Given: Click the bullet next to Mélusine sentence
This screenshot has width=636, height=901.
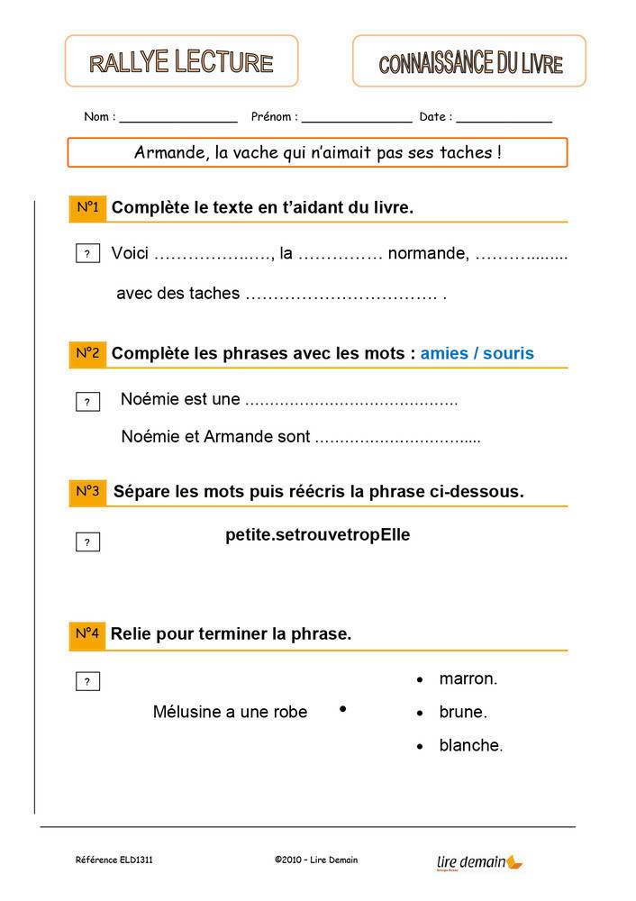Looking at the screenshot, I should 342,710.
